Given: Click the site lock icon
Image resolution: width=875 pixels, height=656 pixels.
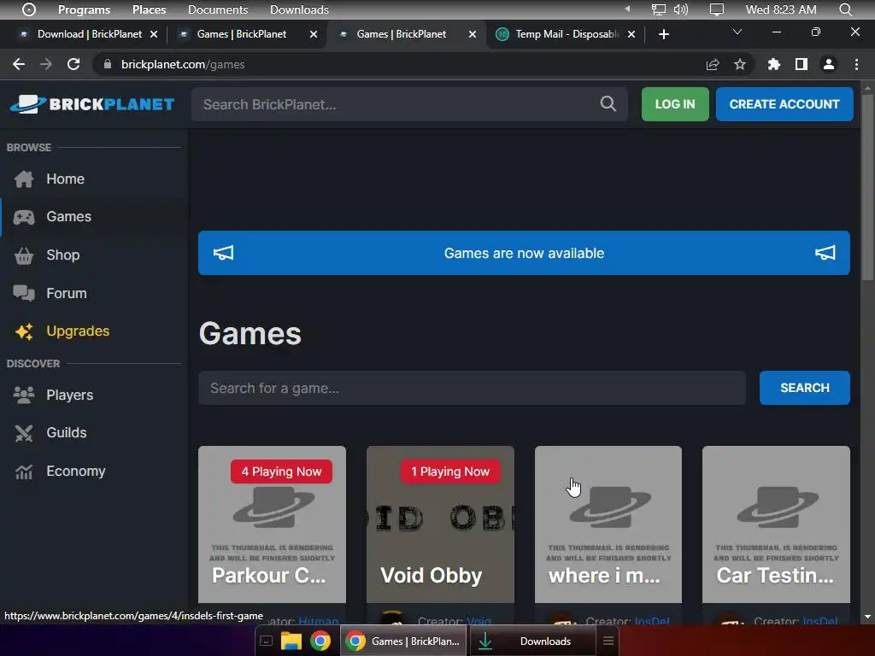Looking at the screenshot, I should [x=107, y=64].
